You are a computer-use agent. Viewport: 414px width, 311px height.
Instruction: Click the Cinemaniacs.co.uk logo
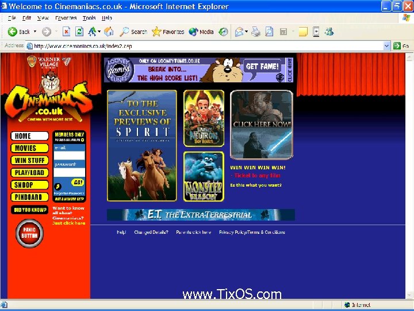49,100
